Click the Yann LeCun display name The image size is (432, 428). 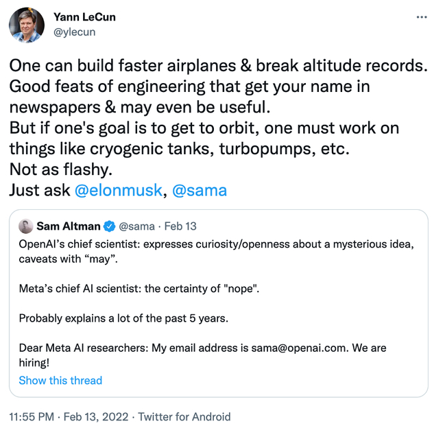pos(85,17)
